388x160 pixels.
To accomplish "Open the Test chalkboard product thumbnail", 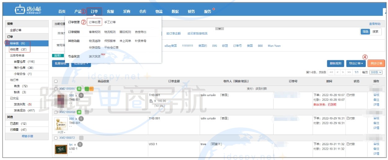I will [61, 149].
